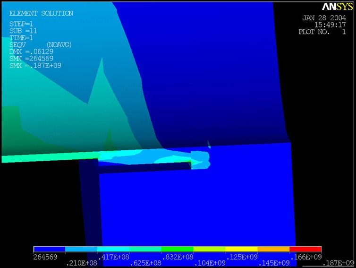Click the legend value .187E+09
Viewport: 356px width, 268px height.
(338, 263)
